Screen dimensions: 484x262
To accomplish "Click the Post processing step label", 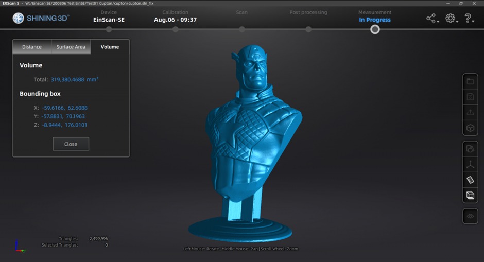I will click(x=308, y=12).
